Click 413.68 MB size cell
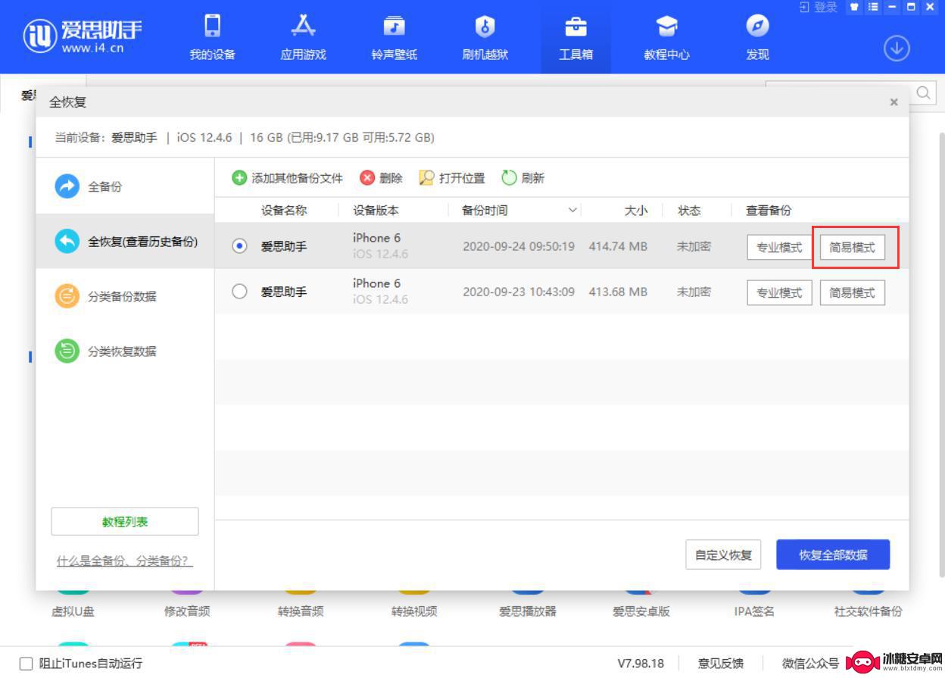The image size is (945, 678). (x=618, y=292)
